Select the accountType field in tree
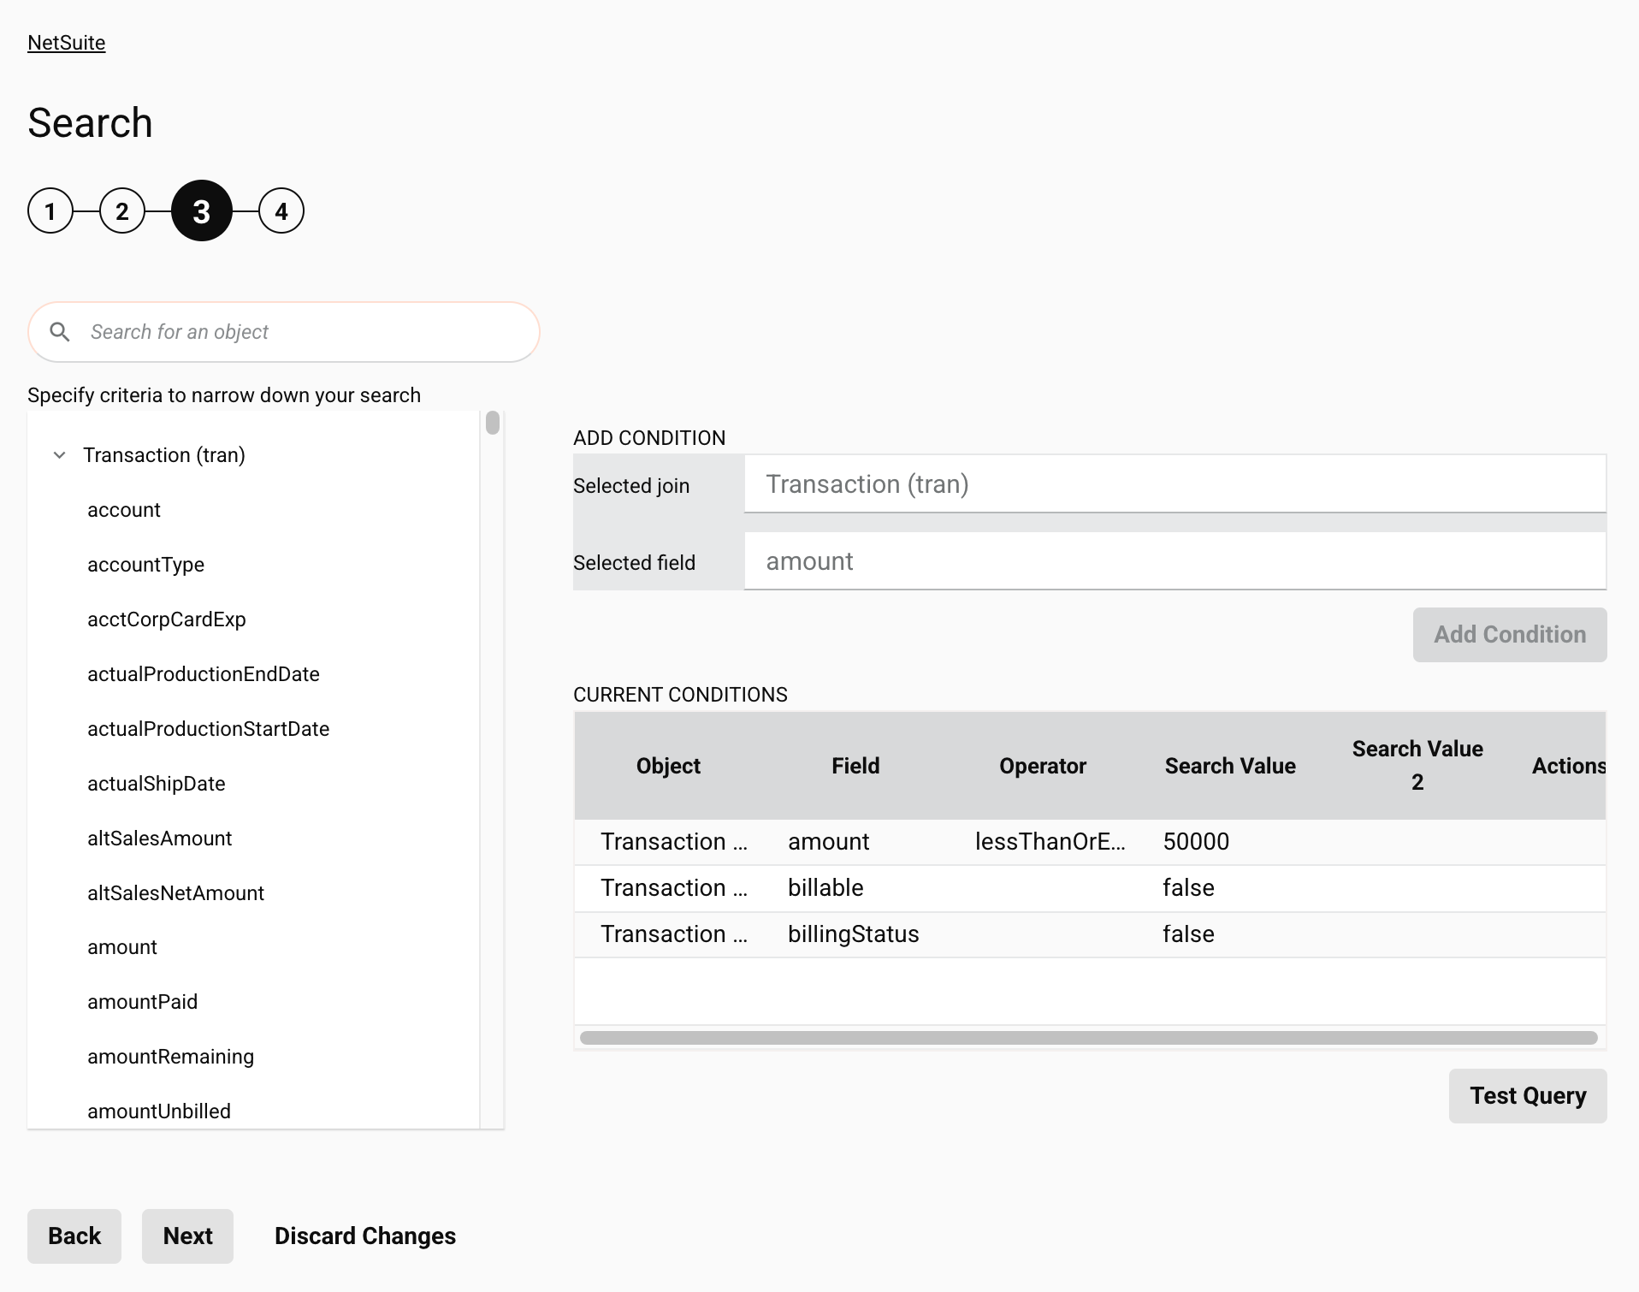The width and height of the screenshot is (1639, 1292). tap(145, 565)
